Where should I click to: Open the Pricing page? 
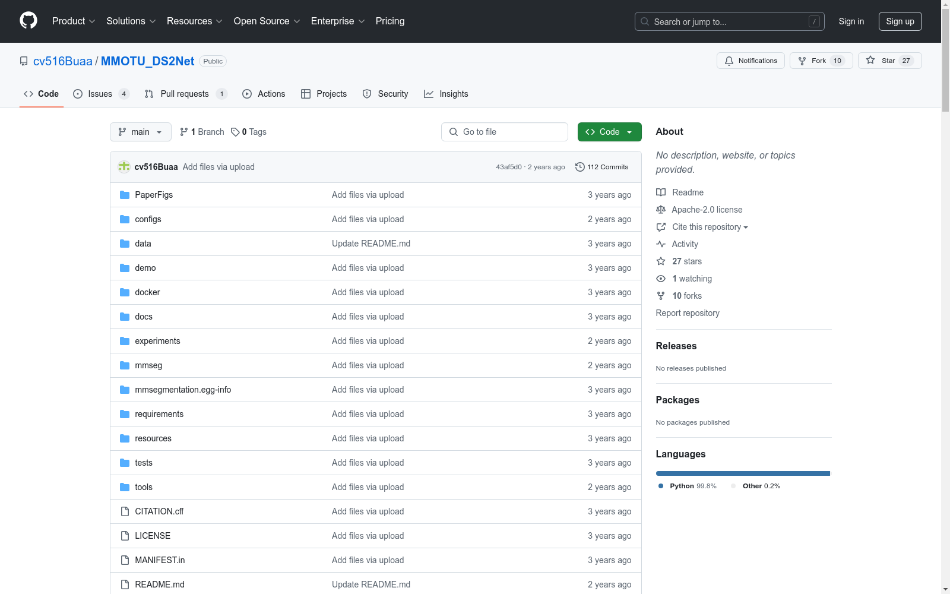pos(390,21)
